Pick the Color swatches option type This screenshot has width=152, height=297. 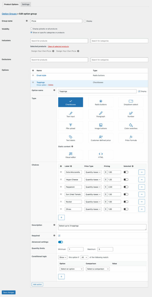click(x=131, y=126)
